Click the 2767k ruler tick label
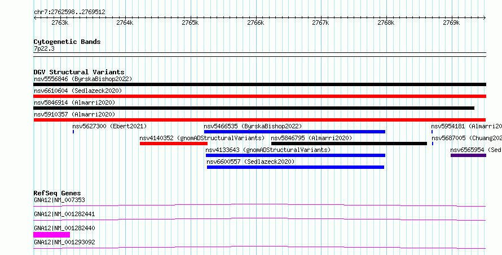 (321, 23)
